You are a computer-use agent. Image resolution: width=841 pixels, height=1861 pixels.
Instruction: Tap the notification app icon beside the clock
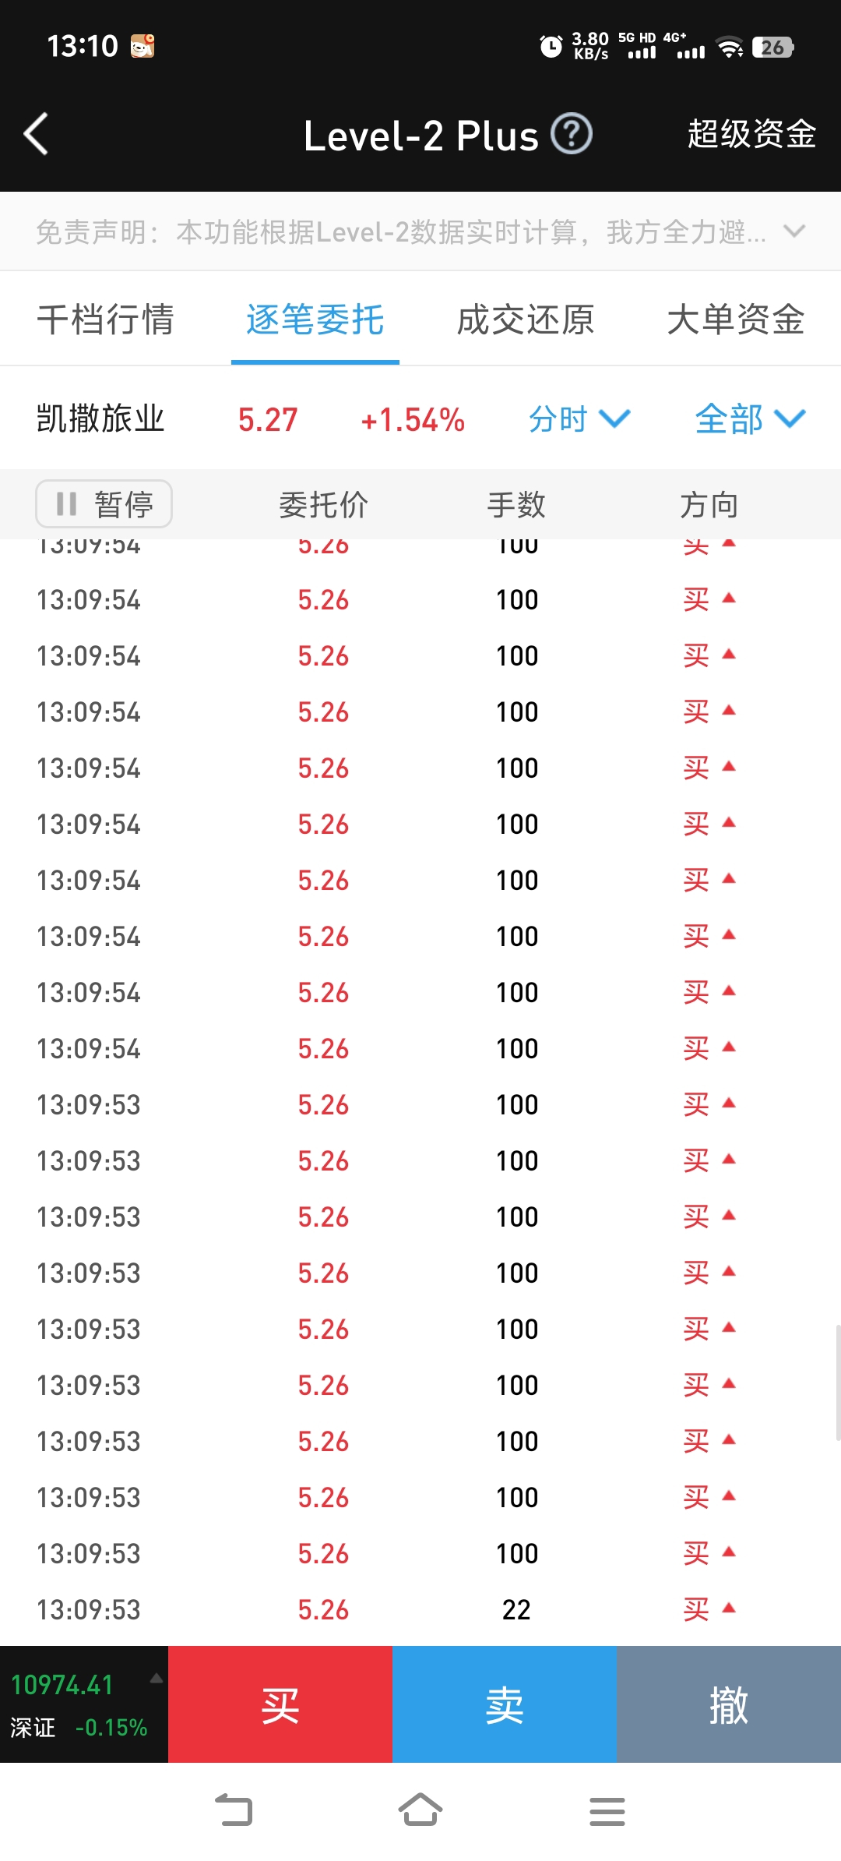[143, 46]
